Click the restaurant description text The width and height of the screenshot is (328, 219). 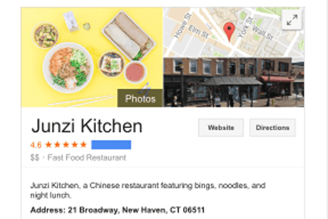click(148, 190)
